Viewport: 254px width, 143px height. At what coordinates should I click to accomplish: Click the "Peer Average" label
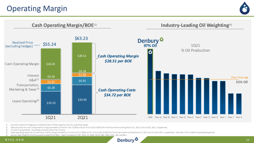[x=240, y=77]
